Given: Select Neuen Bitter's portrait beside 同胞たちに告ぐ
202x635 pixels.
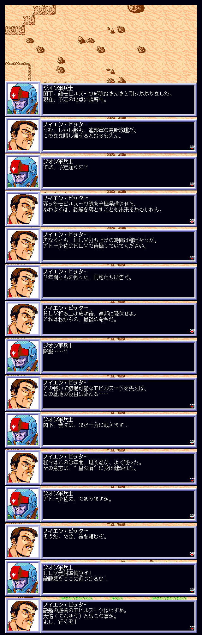Looking at the screenshot, I should click(x=23, y=283).
